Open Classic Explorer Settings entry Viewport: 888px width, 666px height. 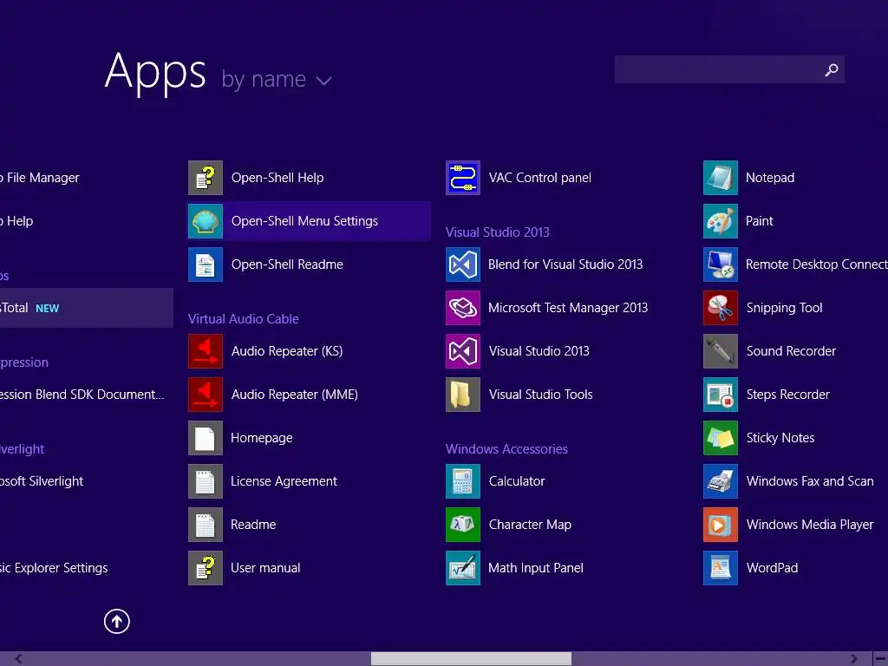(54, 568)
